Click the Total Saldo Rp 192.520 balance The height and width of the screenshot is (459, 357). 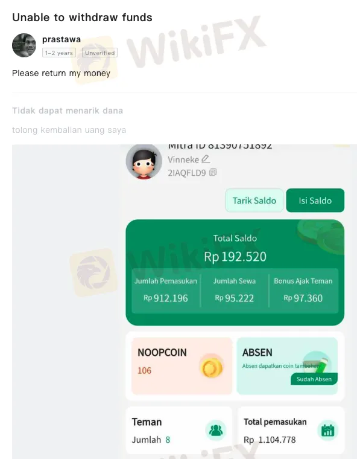pyautogui.click(x=235, y=257)
